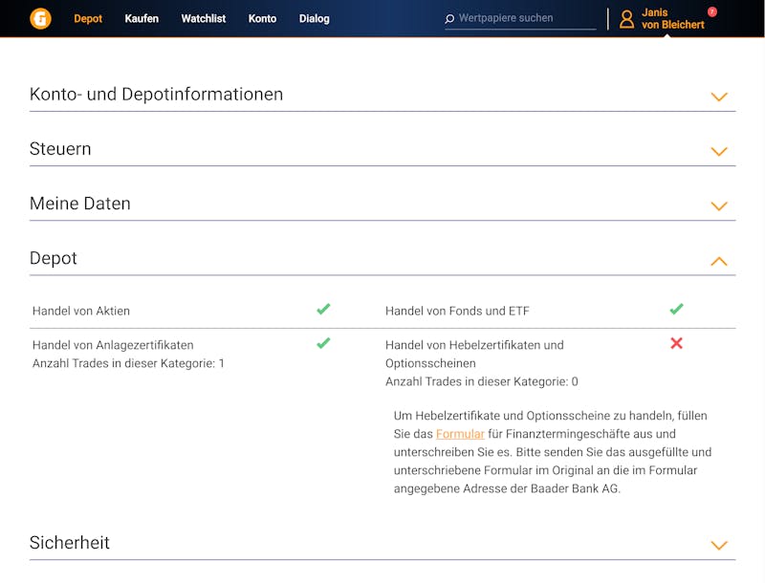
Task: Click the red notification badge
Action: click(712, 11)
